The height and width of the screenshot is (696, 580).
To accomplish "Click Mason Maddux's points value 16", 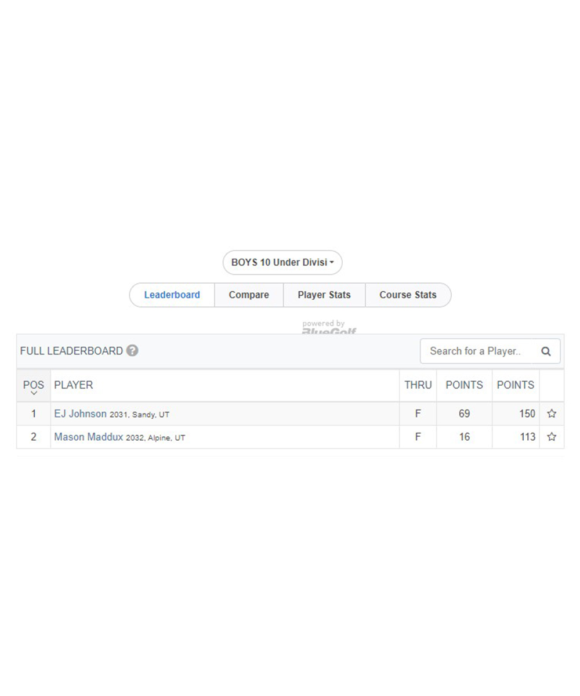I will (x=465, y=437).
